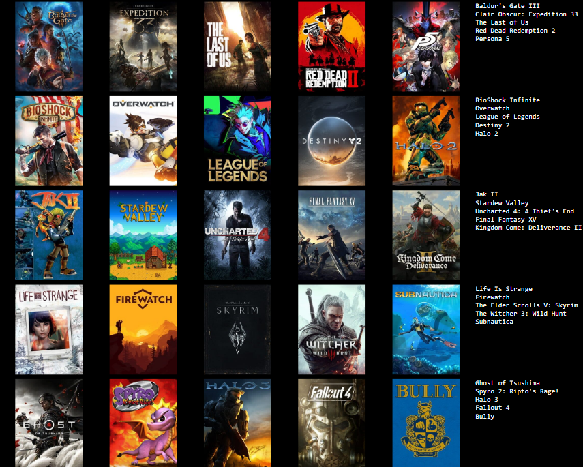This screenshot has width=583, height=467.
Task: Select the "Fallout 4" list text
Action: (x=492, y=408)
